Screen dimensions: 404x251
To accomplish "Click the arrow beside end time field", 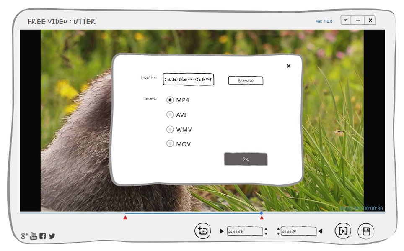I will [320, 231].
